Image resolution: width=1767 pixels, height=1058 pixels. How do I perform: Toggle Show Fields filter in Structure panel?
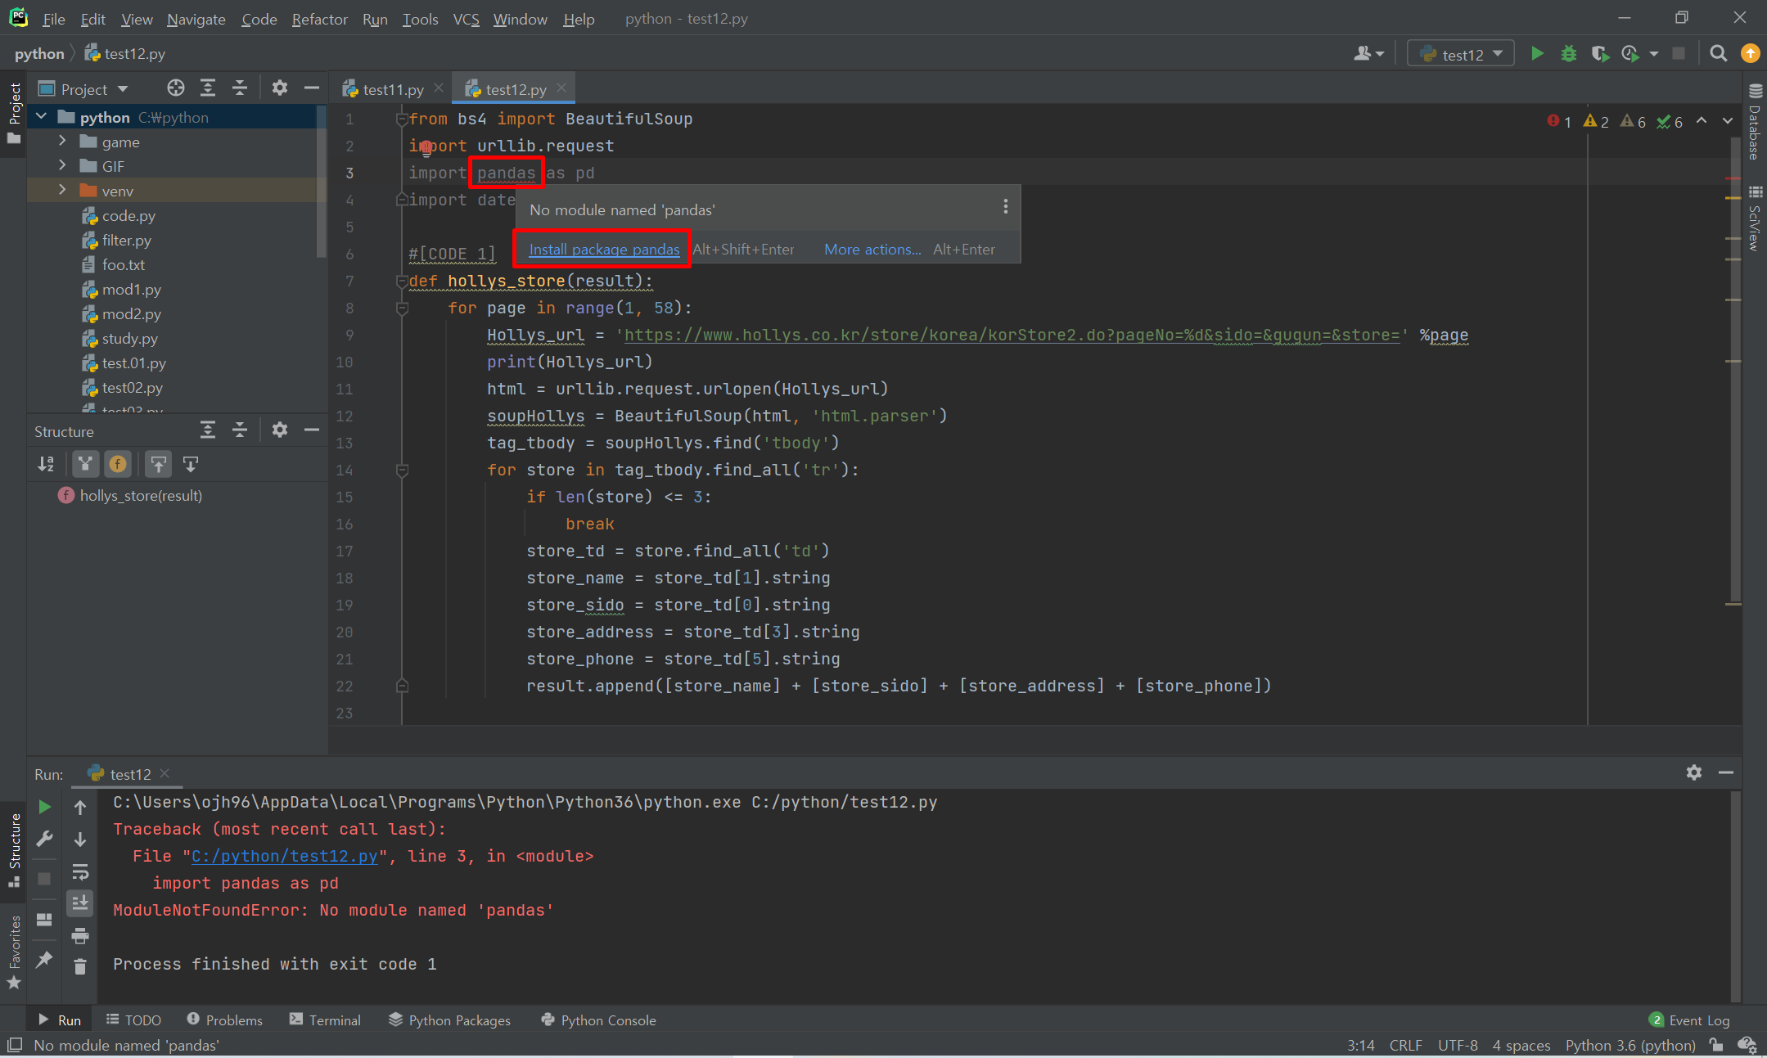118,465
